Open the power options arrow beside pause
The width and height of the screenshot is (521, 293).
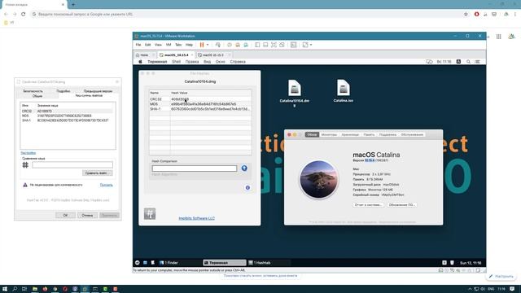pos(208,45)
